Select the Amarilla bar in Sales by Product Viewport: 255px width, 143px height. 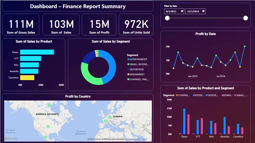point(29,71)
